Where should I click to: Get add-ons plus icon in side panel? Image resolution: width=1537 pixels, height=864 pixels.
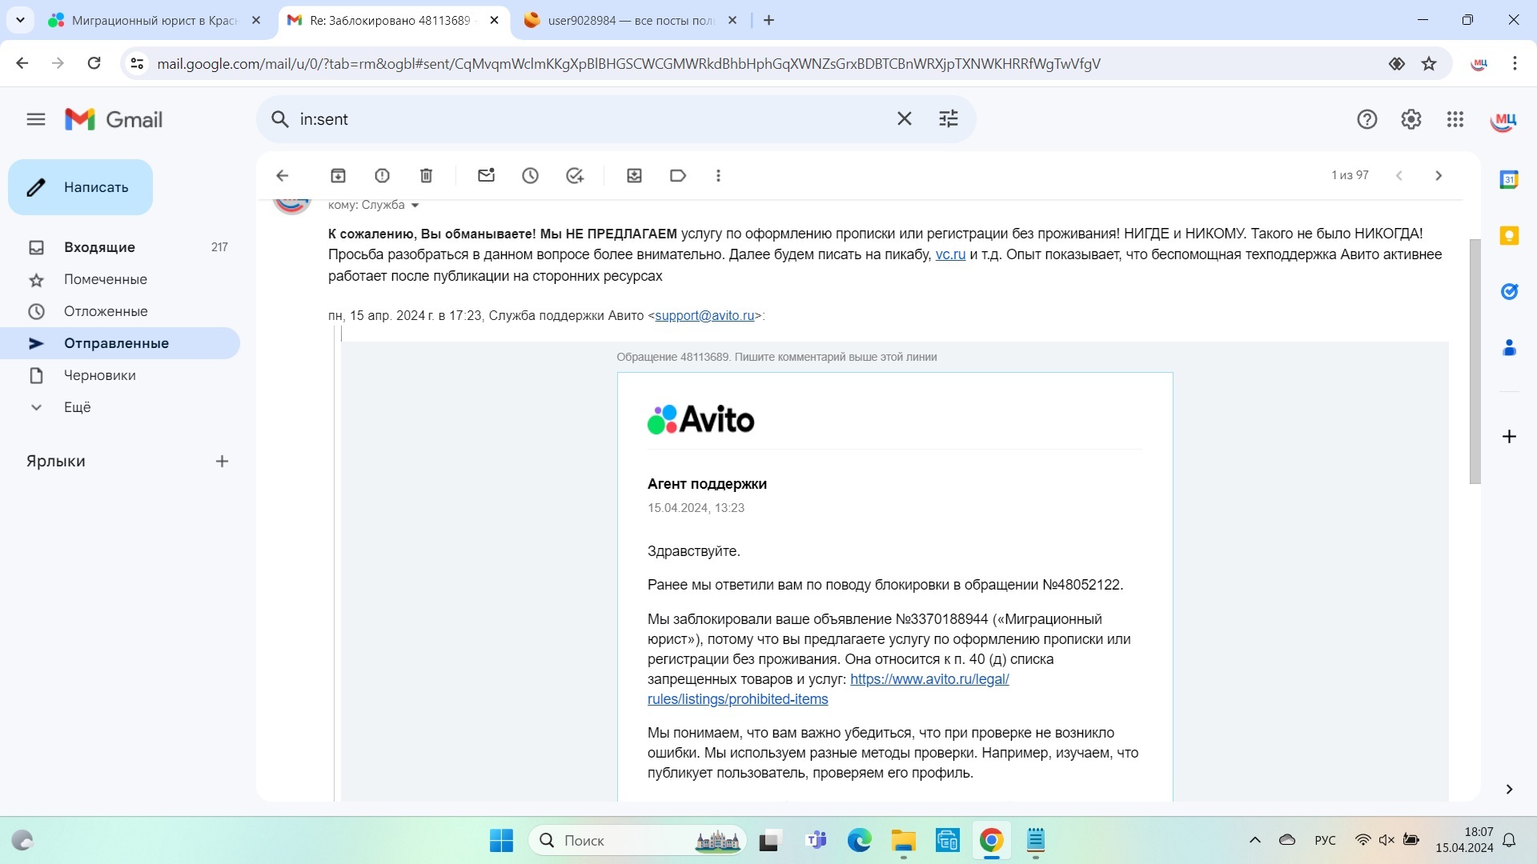click(1509, 436)
